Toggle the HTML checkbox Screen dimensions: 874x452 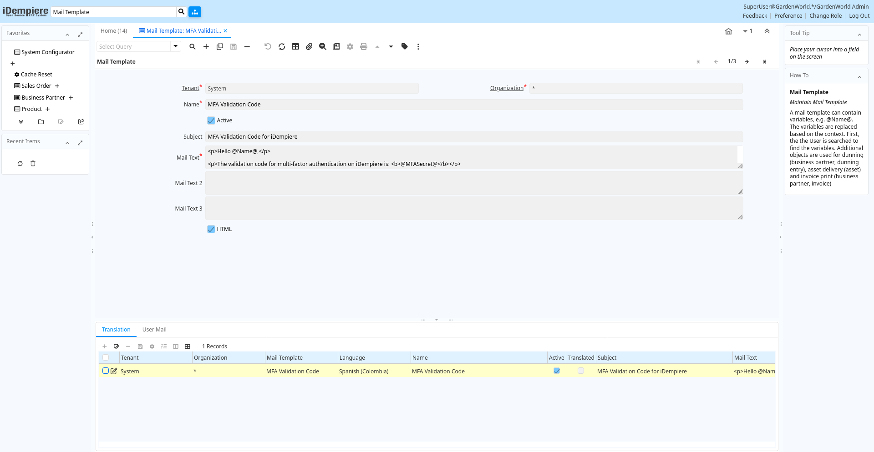coord(211,229)
